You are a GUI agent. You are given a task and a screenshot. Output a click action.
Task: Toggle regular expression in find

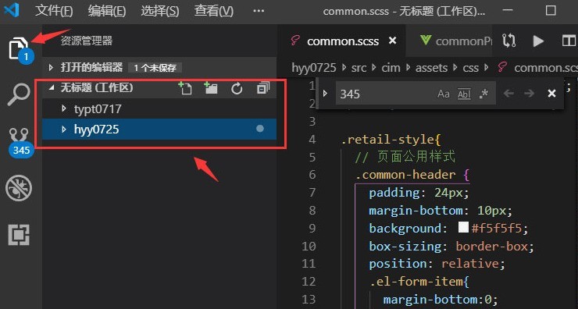pyautogui.click(x=483, y=94)
